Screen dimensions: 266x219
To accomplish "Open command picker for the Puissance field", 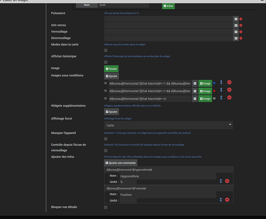I will click(236, 19).
